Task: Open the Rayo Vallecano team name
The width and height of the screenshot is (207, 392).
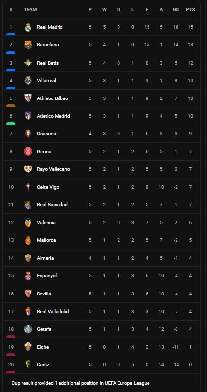Action: (x=54, y=169)
